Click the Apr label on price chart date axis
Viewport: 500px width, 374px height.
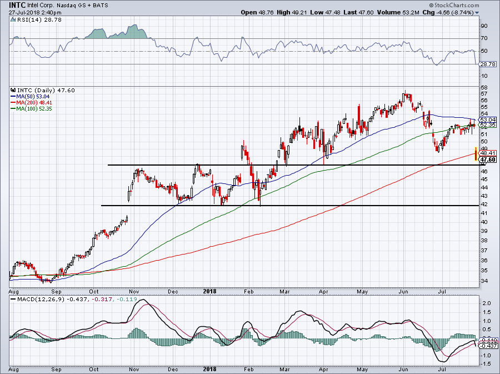[x=324, y=291]
